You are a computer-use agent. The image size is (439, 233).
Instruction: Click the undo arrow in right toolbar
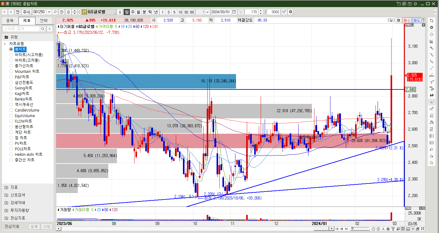coord(432,149)
